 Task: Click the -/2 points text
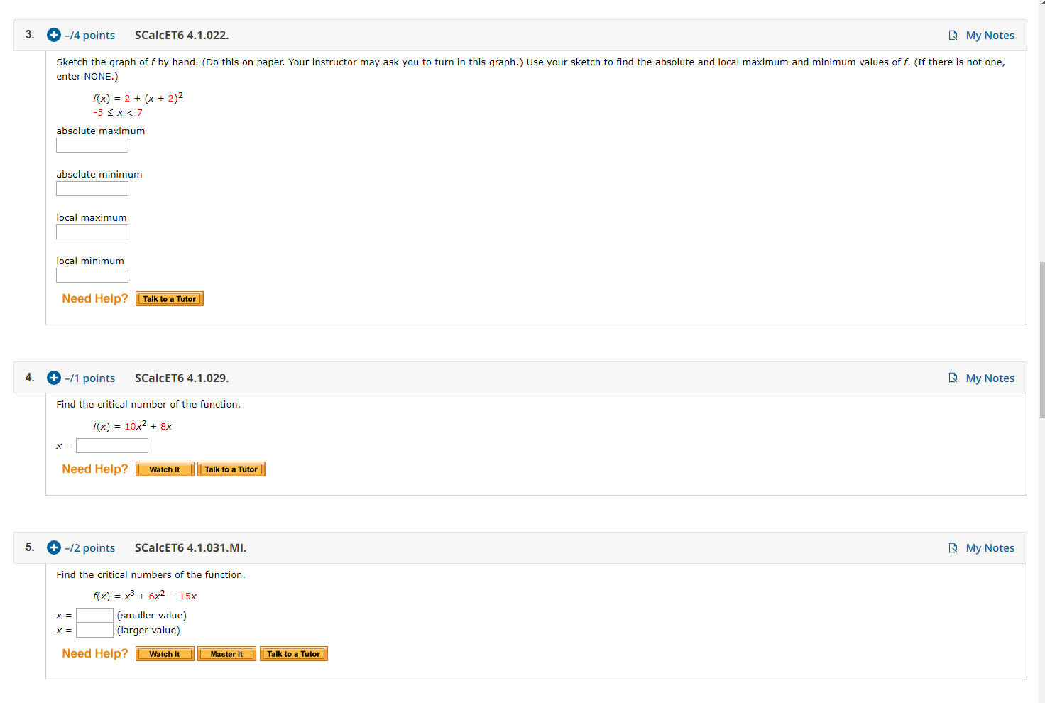tap(89, 548)
